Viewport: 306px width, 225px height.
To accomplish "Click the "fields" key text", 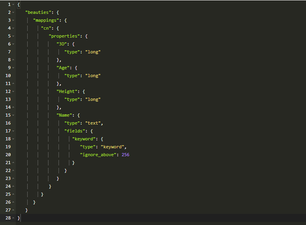I will click(x=75, y=131).
